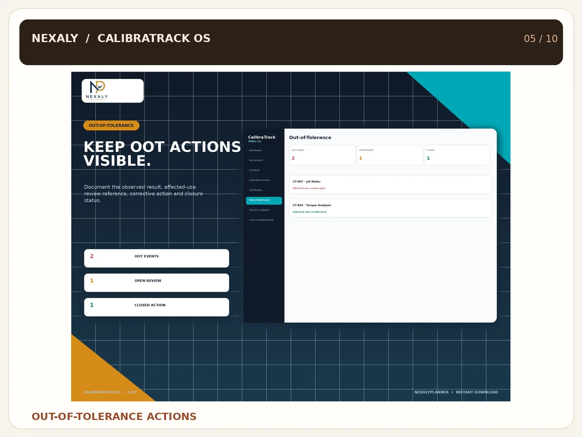This screenshot has height=437, width=582.
Task: Click 'Adjusted and recalibrated' status text
Action: [x=309, y=212]
